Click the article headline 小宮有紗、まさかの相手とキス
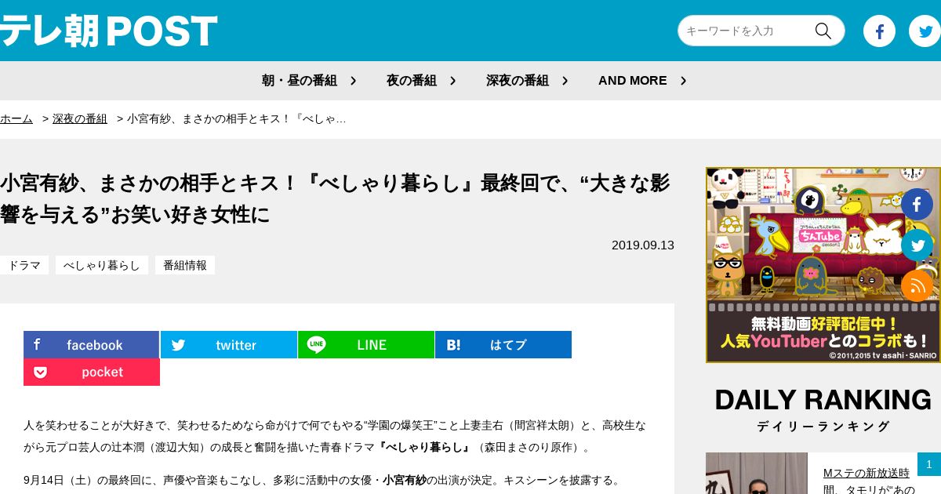Image resolution: width=941 pixels, height=494 pixels. point(336,198)
